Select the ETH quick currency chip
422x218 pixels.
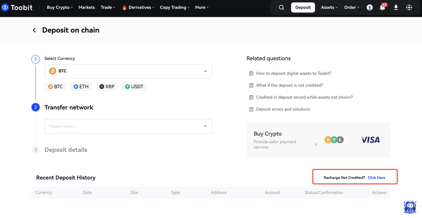coord(81,87)
